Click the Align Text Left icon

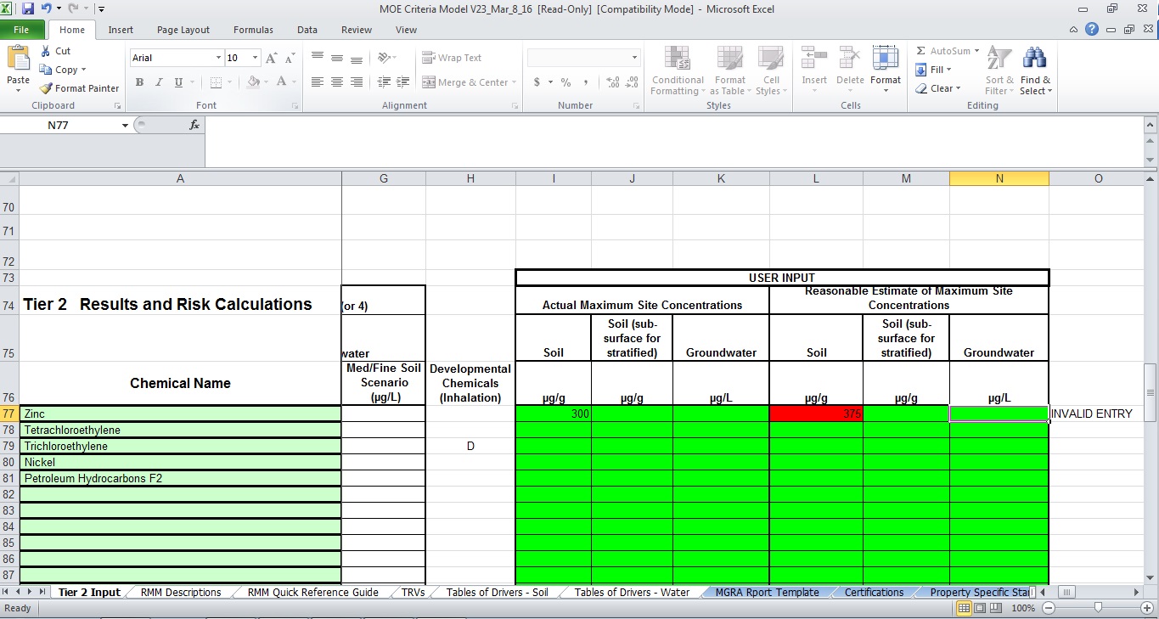[x=318, y=82]
